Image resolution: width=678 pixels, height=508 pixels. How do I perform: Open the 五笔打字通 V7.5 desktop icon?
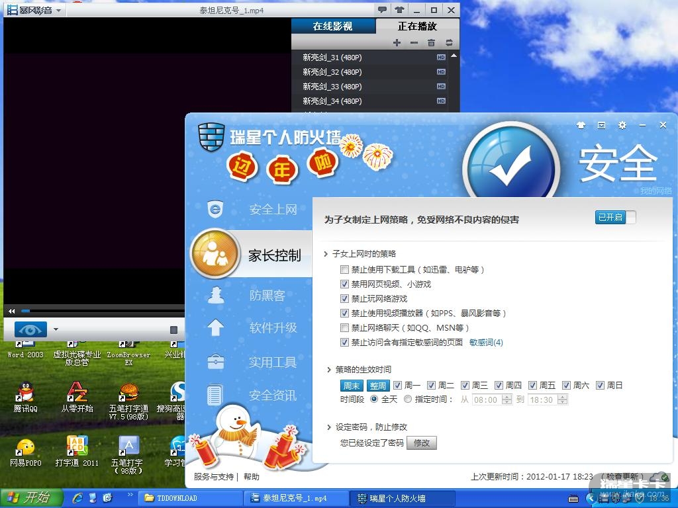coord(128,401)
